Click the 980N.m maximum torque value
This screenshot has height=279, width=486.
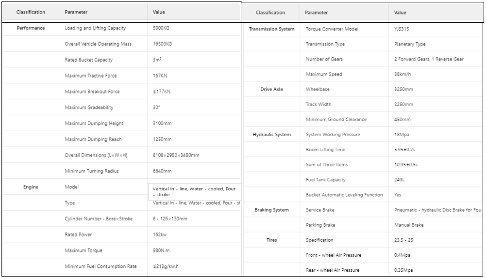[162, 250]
